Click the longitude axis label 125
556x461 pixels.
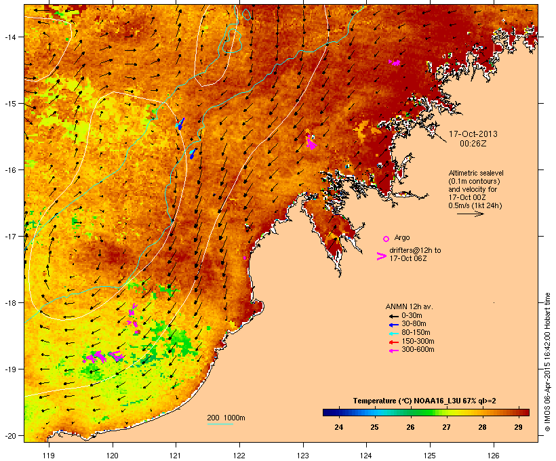[430, 456]
